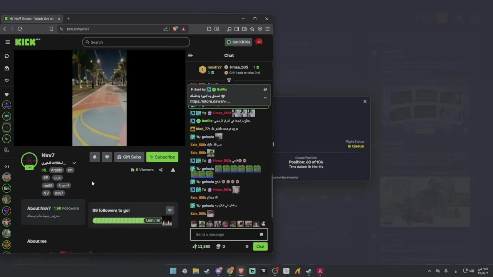This screenshot has width=493, height=277.
Task: Open Following heart icon in sidebar
Action: pos(7,80)
